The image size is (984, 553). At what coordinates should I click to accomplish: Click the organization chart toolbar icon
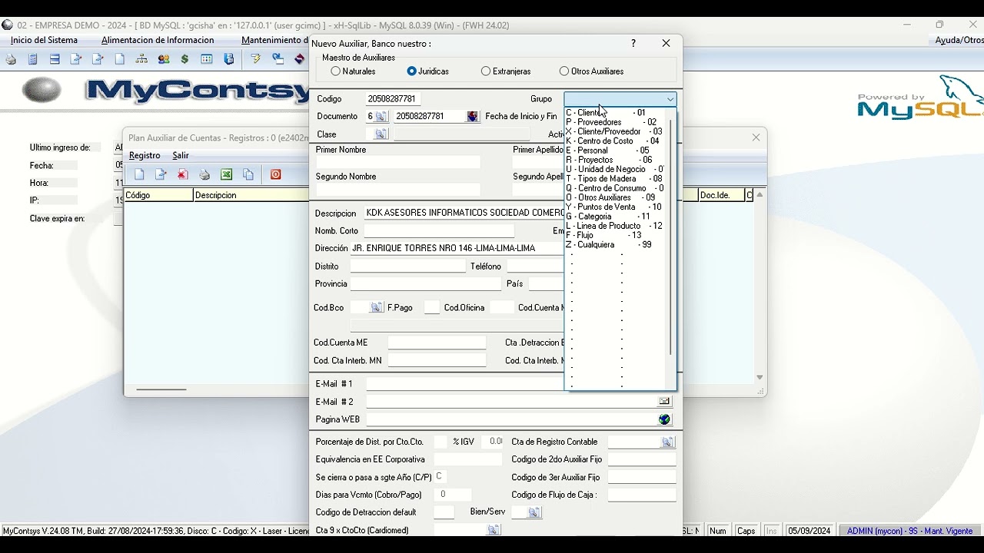pyautogui.click(x=141, y=59)
